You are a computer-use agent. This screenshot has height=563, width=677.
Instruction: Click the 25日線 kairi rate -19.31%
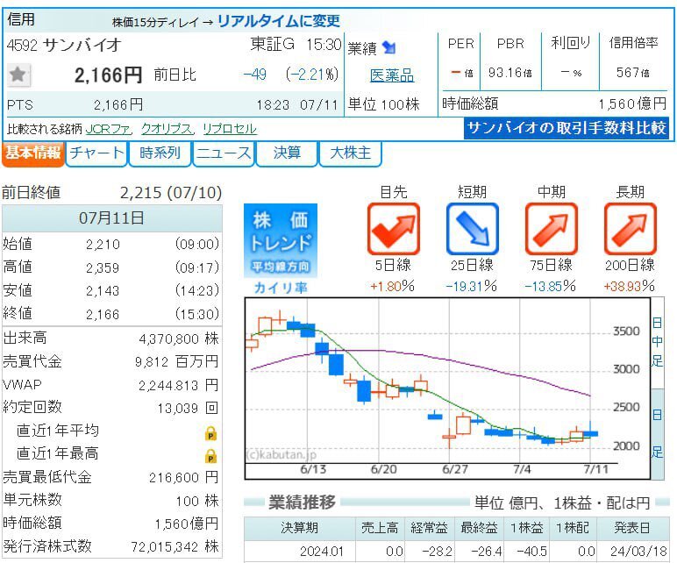[472, 286]
